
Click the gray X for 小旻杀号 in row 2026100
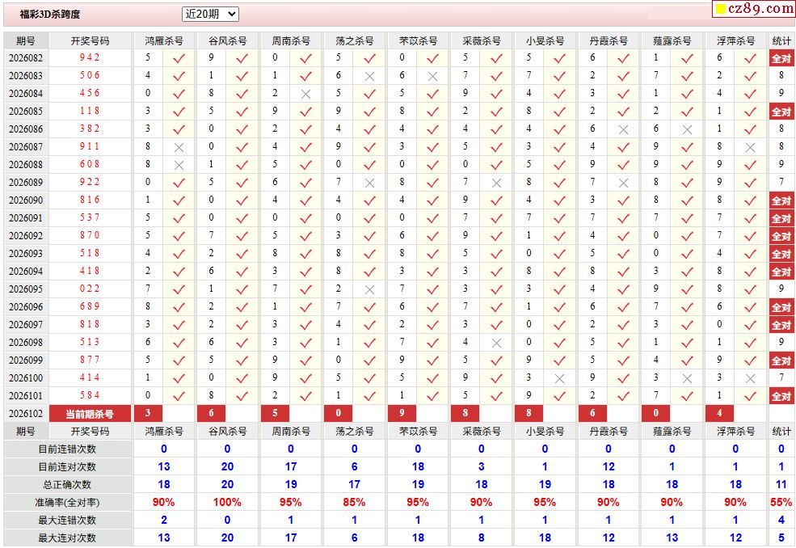(x=559, y=378)
